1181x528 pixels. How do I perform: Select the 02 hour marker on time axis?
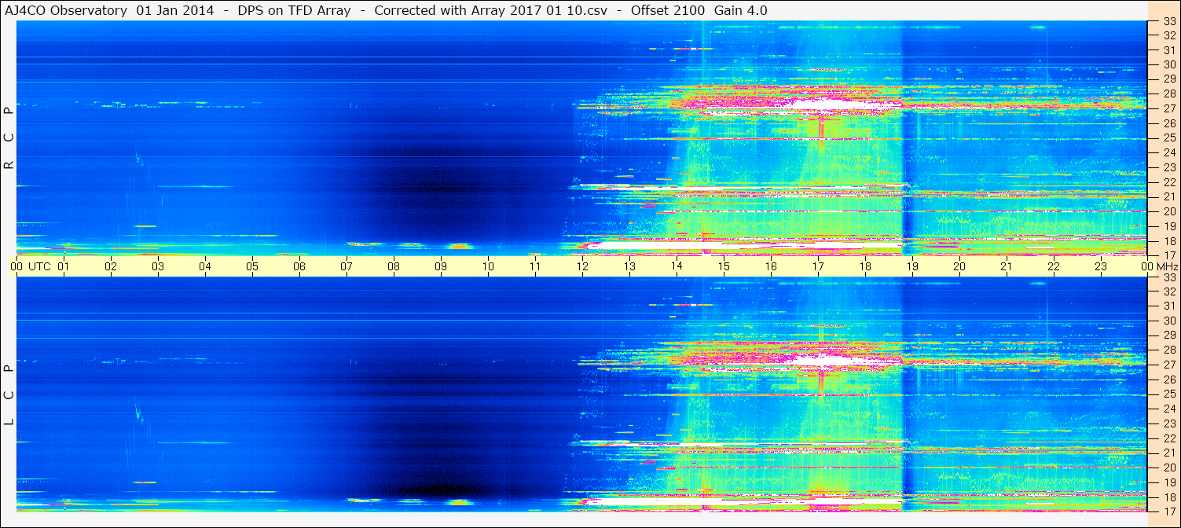pos(111,266)
